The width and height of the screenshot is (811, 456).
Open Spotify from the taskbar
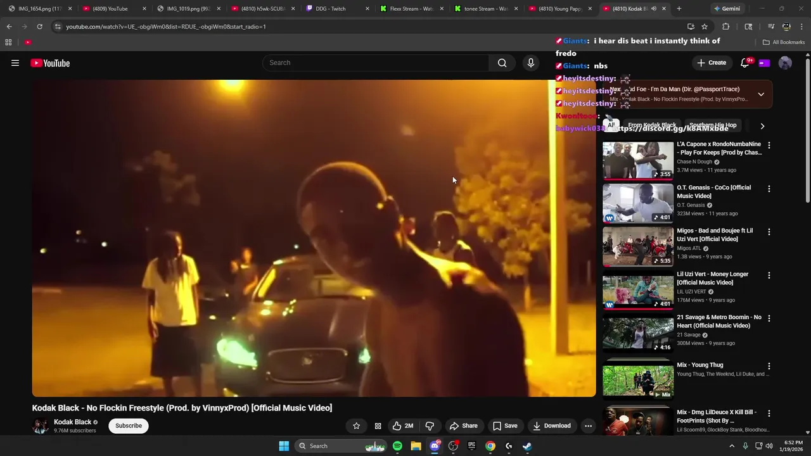click(397, 446)
